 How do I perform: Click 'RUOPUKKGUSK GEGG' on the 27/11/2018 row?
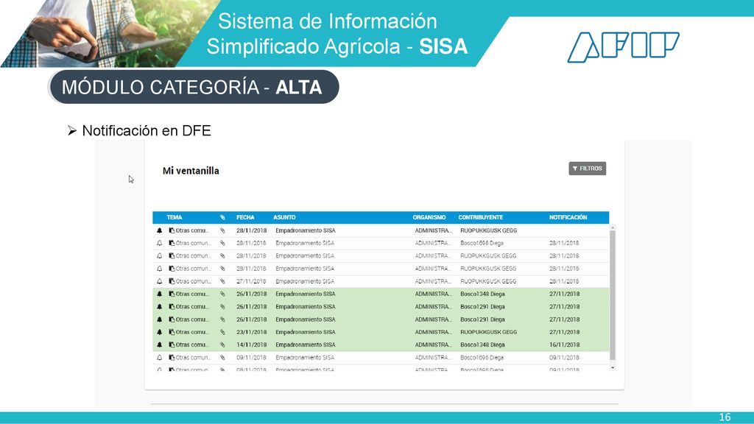pos(488,281)
